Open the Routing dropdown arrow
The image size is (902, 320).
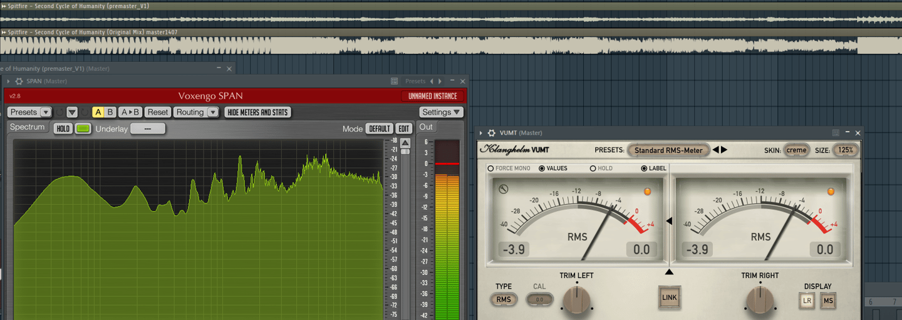point(212,112)
